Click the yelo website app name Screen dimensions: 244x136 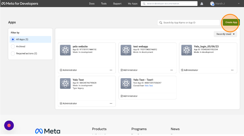[x=80, y=46]
